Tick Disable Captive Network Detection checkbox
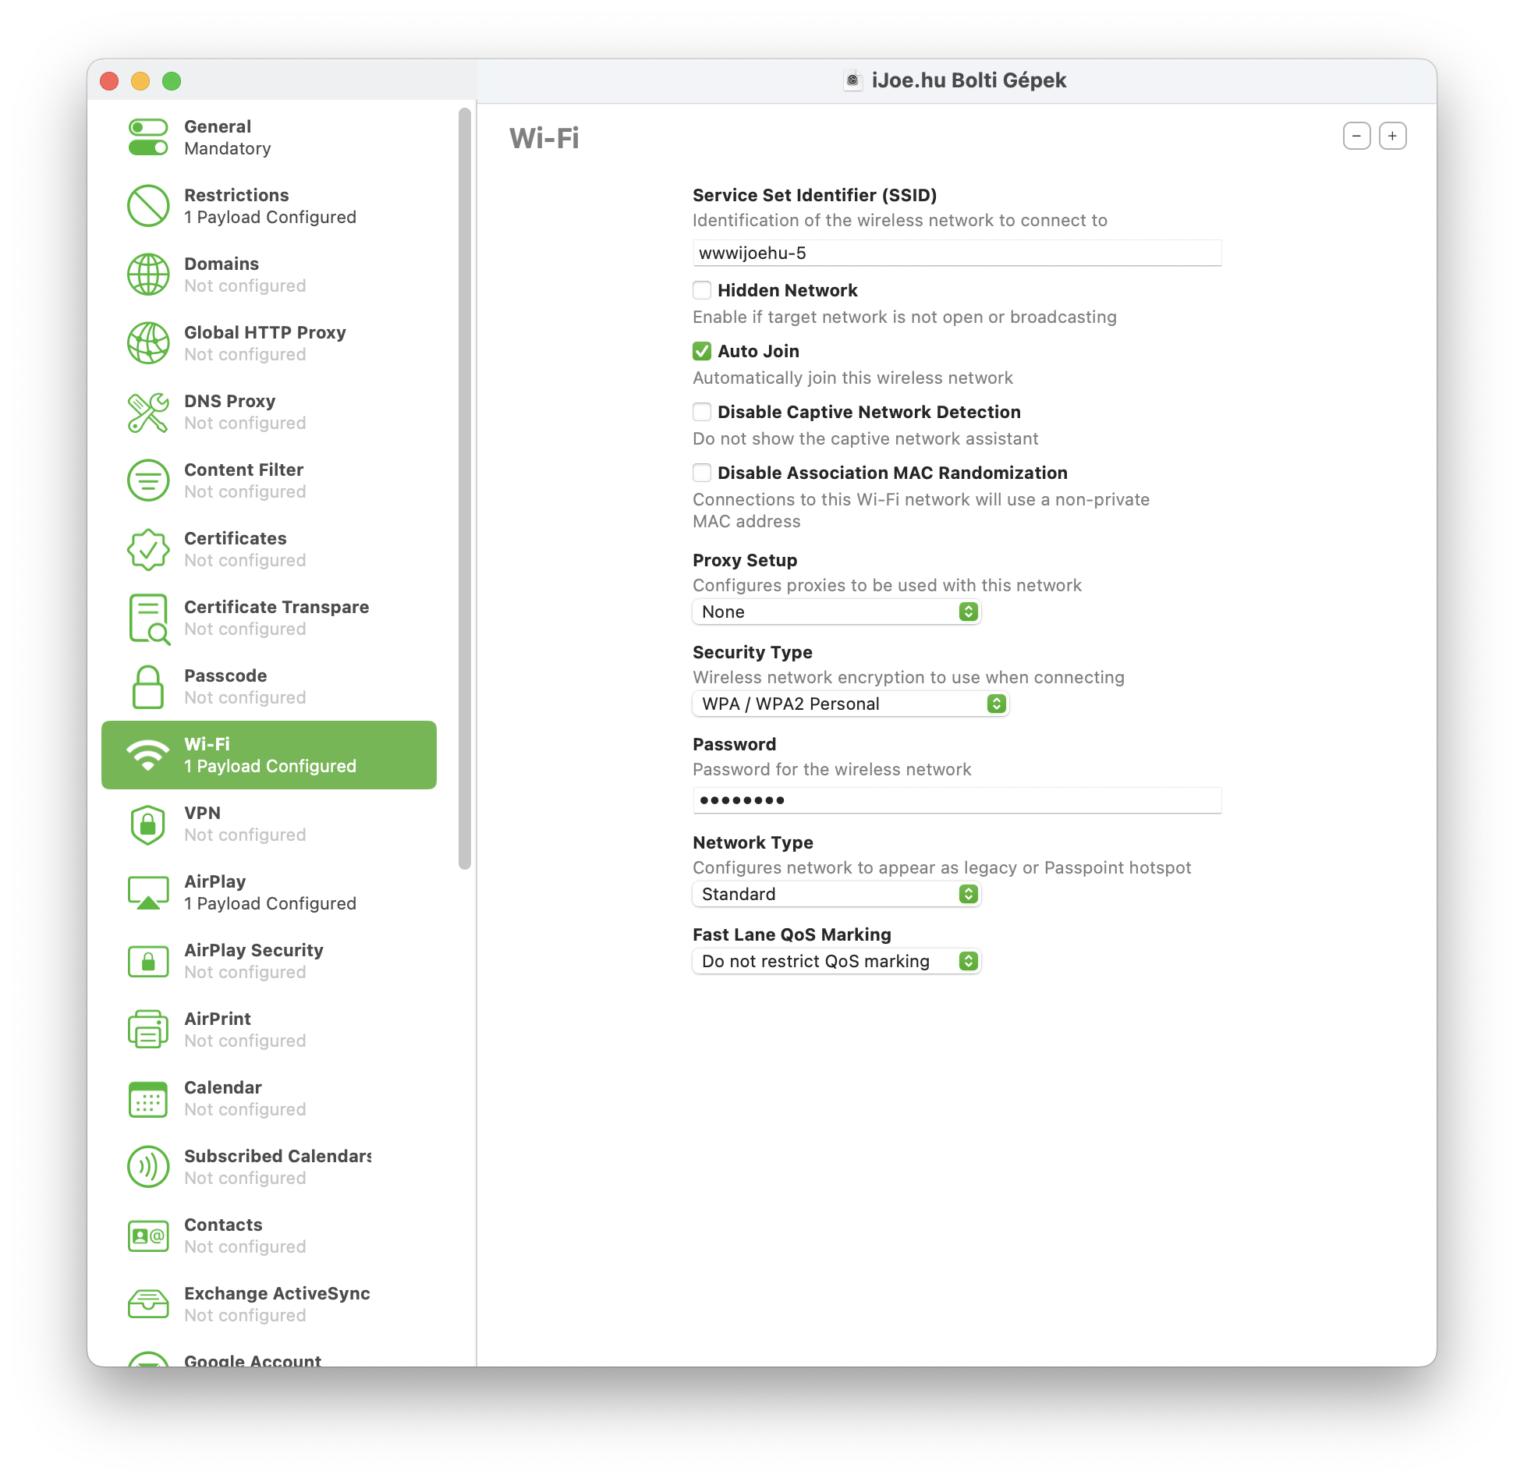The width and height of the screenshot is (1524, 1482). [x=702, y=412]
